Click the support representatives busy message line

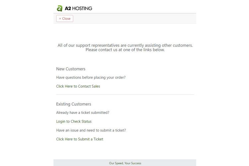[x=125, y=45]
